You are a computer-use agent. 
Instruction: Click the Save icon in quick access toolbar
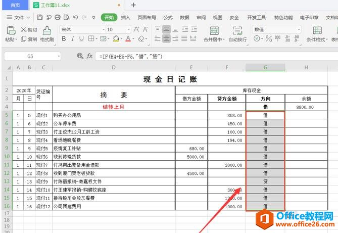coord(39,17)
